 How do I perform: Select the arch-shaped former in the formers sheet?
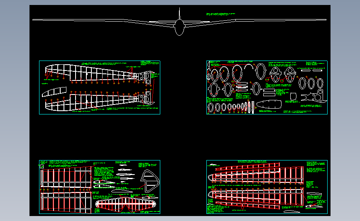coord(249,67)
